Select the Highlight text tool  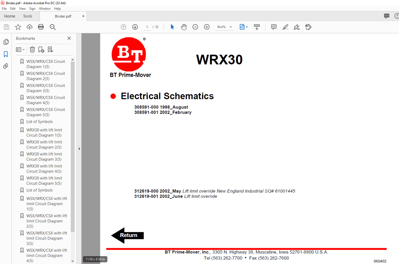(285, 27)
